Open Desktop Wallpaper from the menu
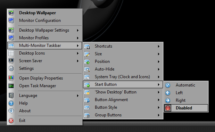Screen dimensions: 215x132 45,13
